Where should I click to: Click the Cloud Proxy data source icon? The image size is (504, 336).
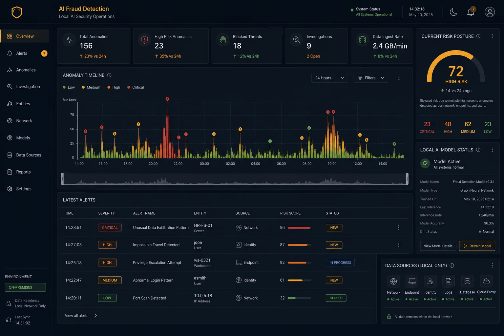486,281
